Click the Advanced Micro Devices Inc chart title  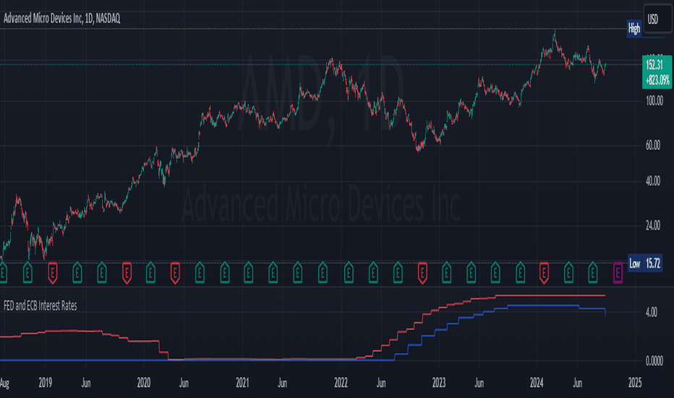pyautogui.click(x=62, y=18)
